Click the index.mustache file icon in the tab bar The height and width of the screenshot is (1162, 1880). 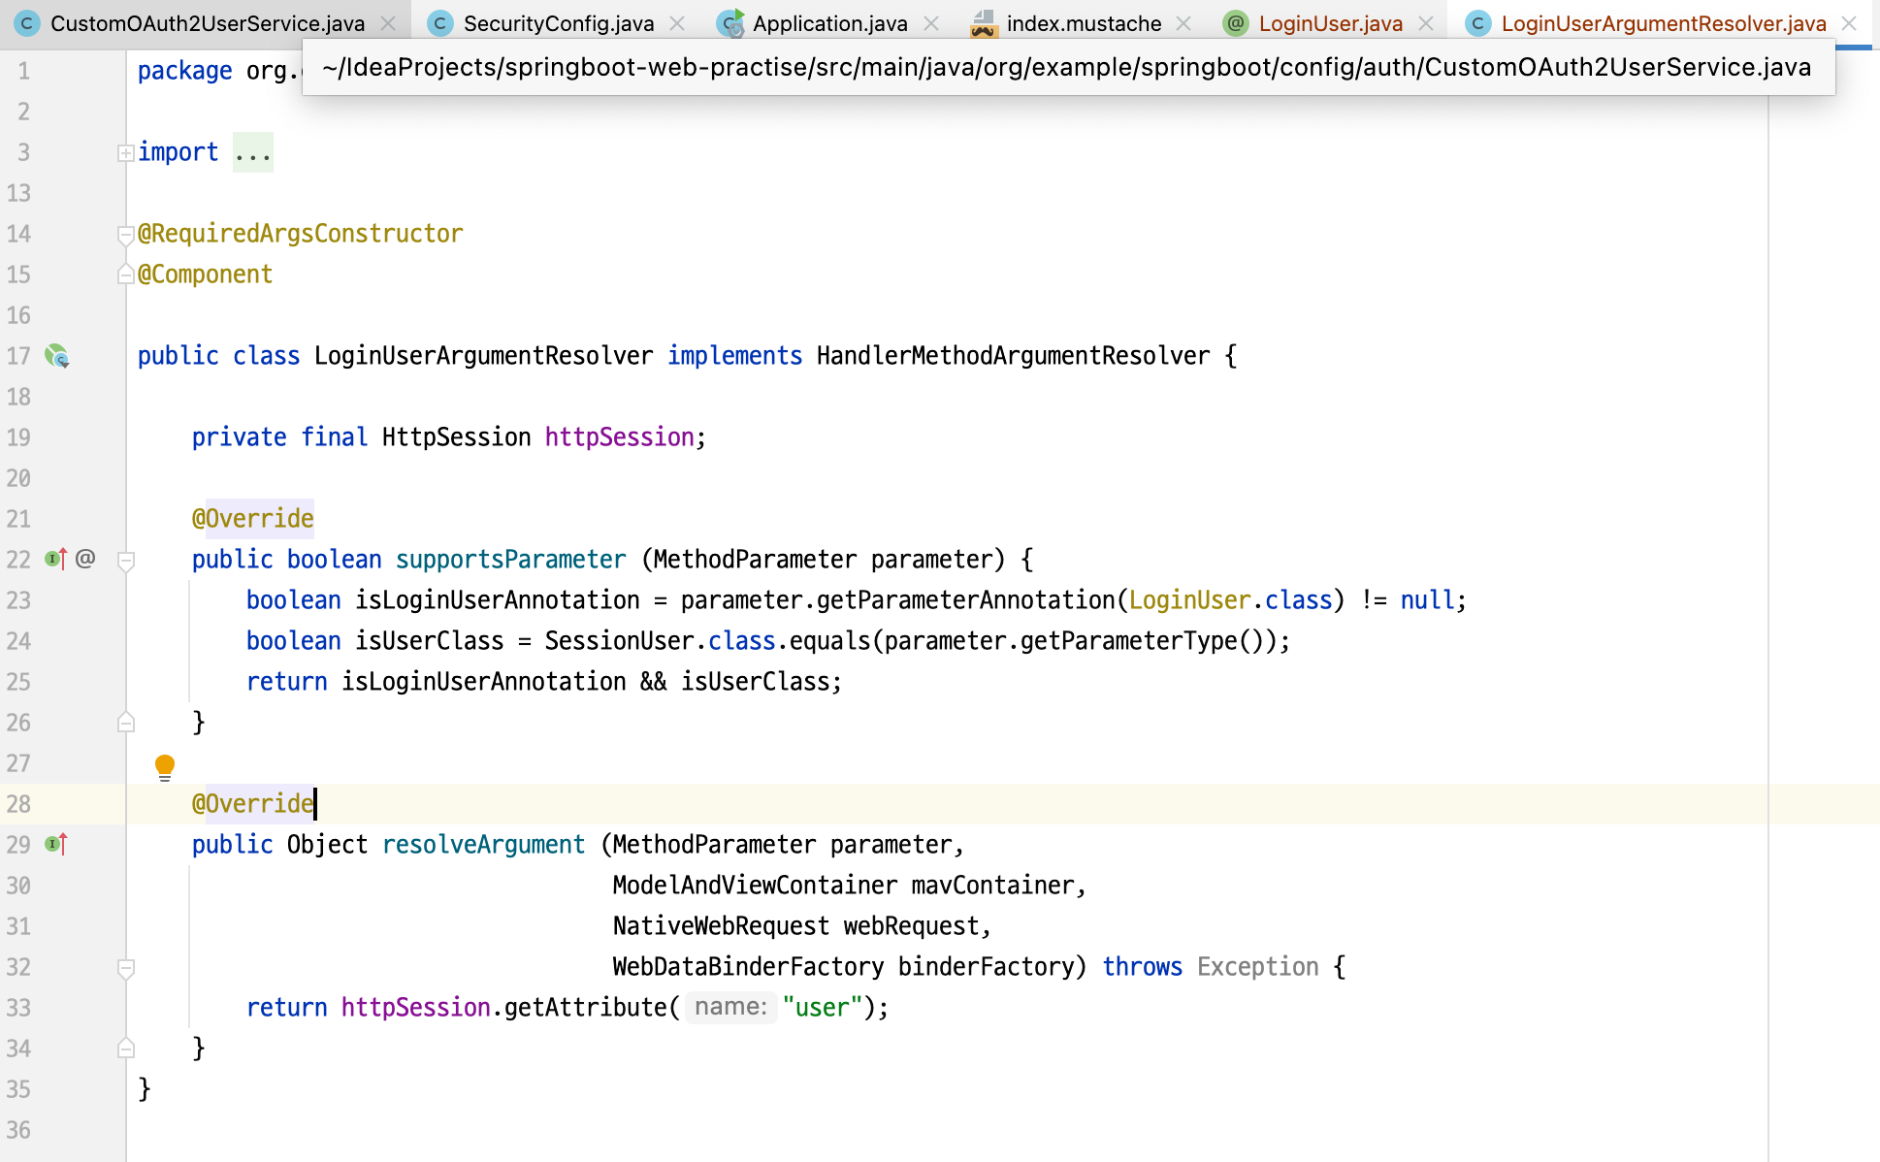pos(984,23)
